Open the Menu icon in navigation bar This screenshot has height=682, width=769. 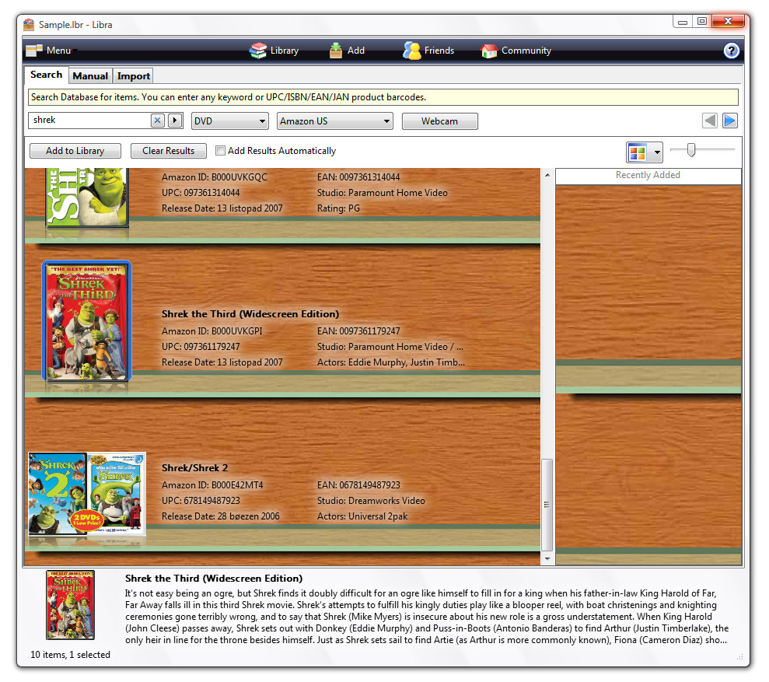click(34, 50)
